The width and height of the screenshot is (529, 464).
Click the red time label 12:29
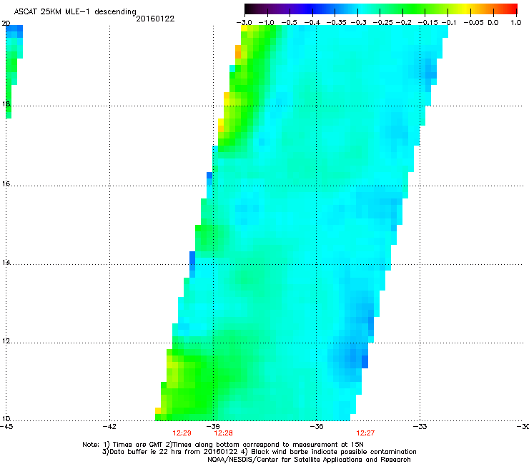point(182,433)
